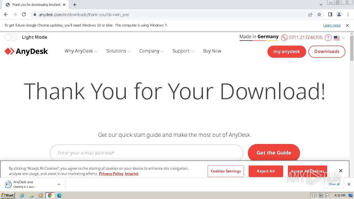Screen dimensions: 354x199
Task: Click the address bar URL
Action: coord(84,15)
